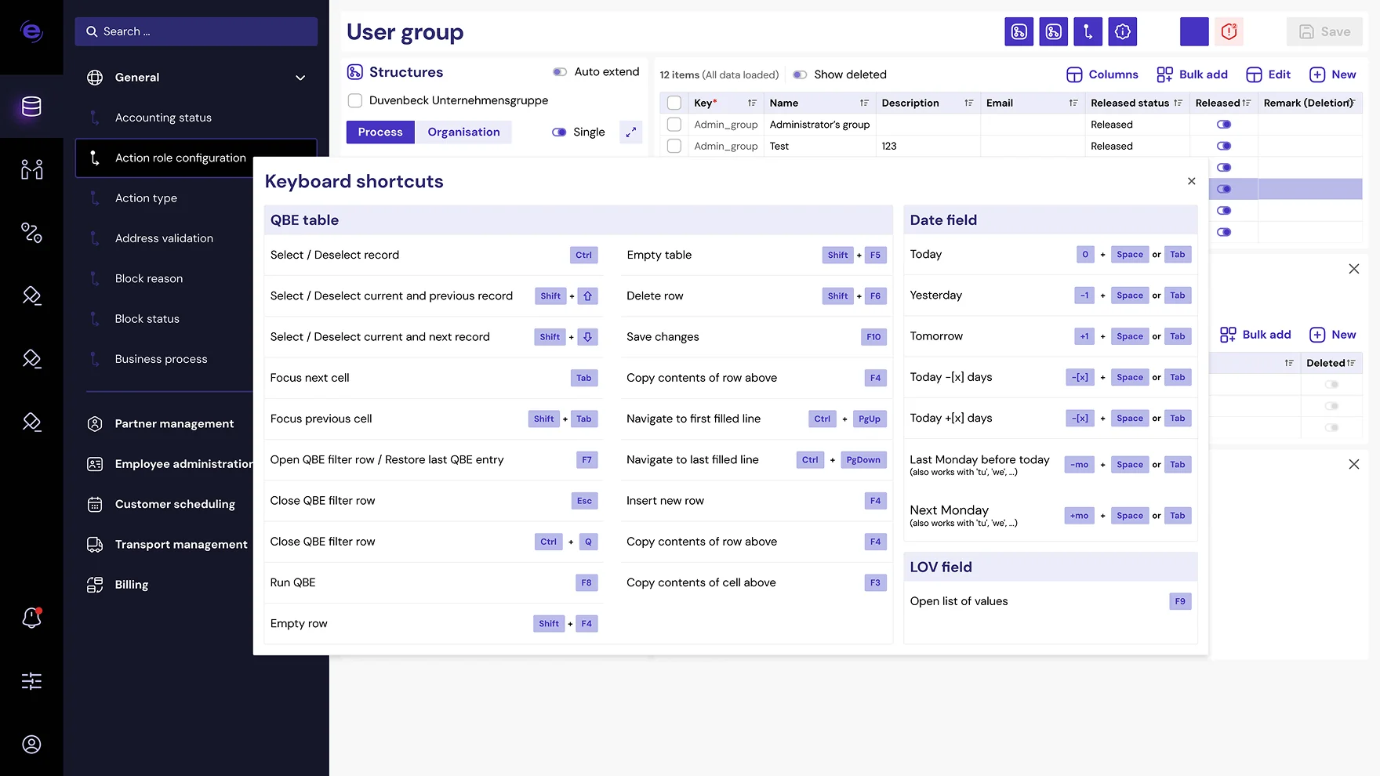The width and height of the screenshot is (1380, 776).
Task: Click the Structures panel icon
Action: point(354,72)
